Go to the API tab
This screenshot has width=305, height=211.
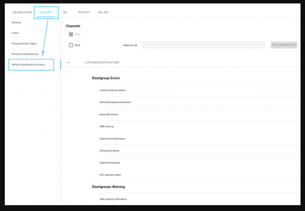coord(65,12)
